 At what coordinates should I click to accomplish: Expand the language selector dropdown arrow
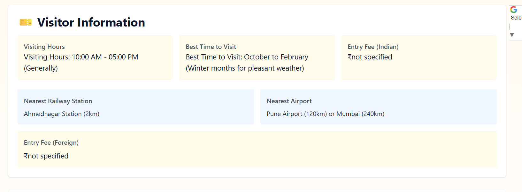tap(512, 35)
